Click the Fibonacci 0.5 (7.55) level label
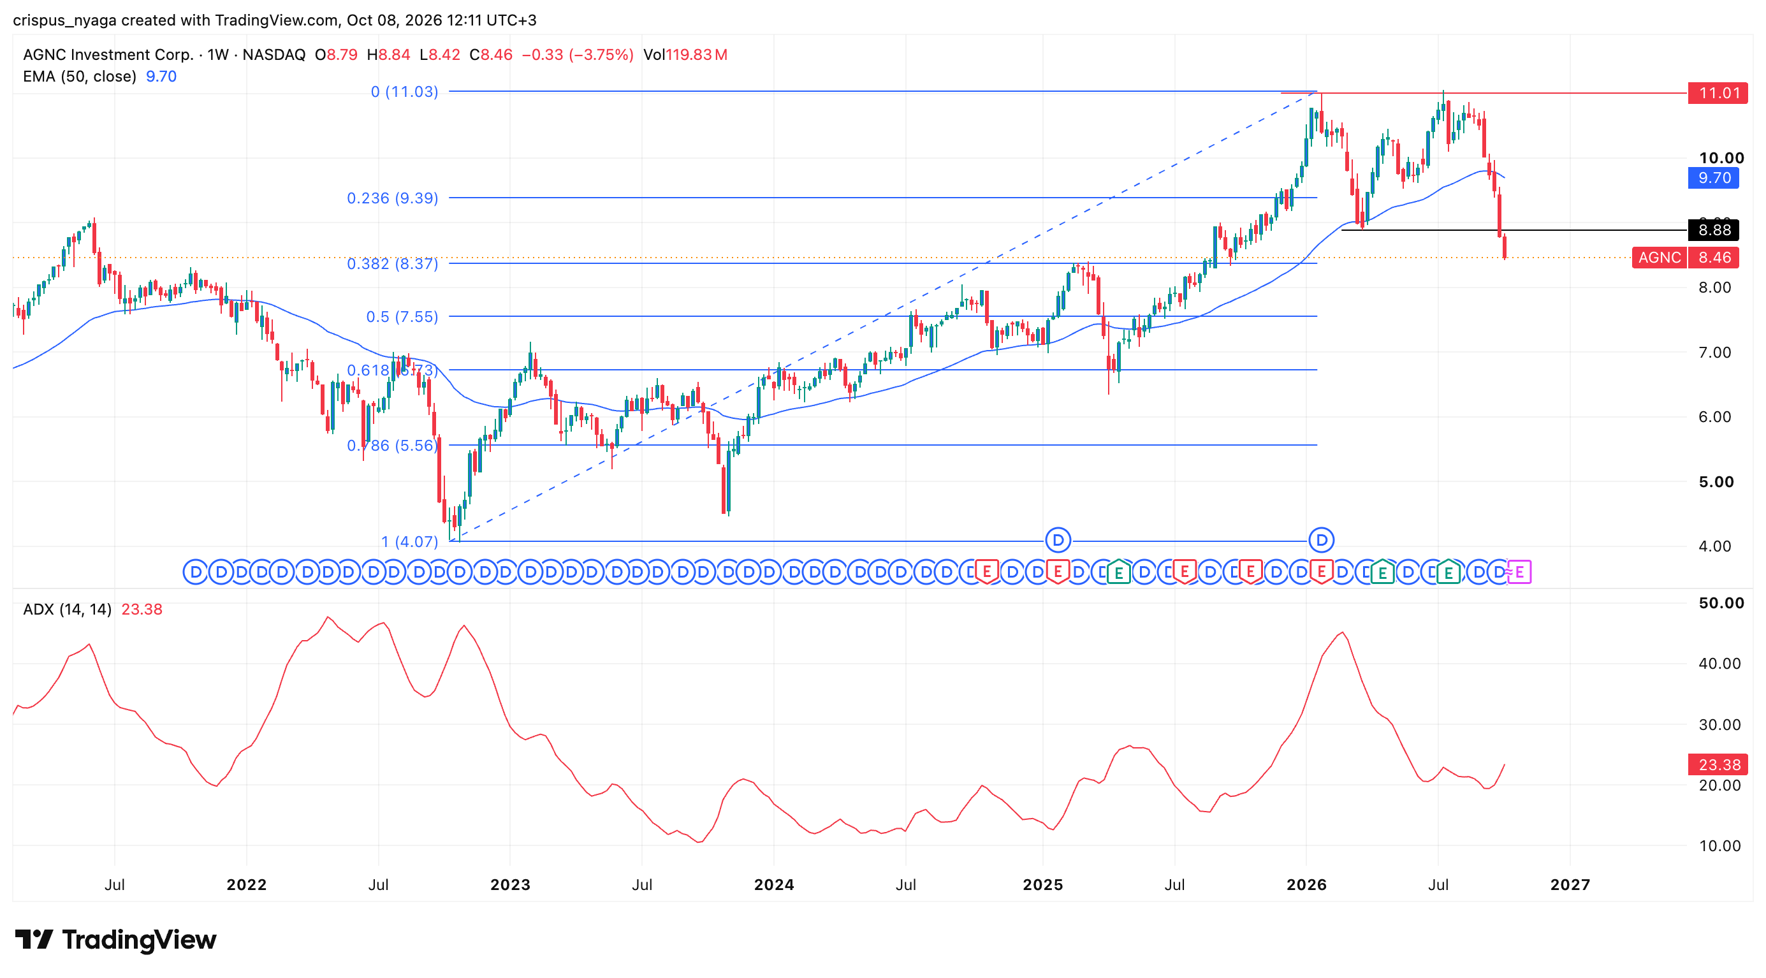The width and height of the screenshot is (1766, 978). (402, 317)
